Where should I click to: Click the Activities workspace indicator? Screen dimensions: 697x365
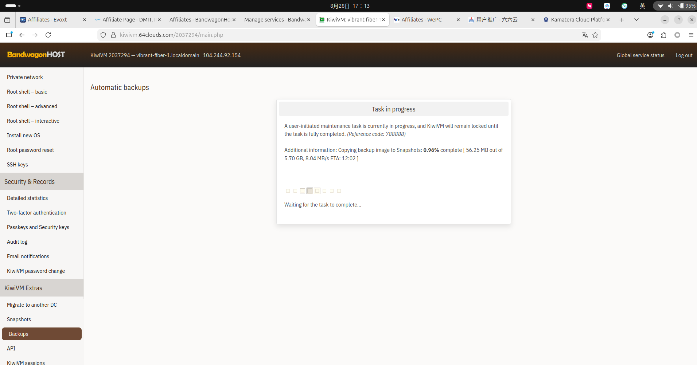coord(13,6)
